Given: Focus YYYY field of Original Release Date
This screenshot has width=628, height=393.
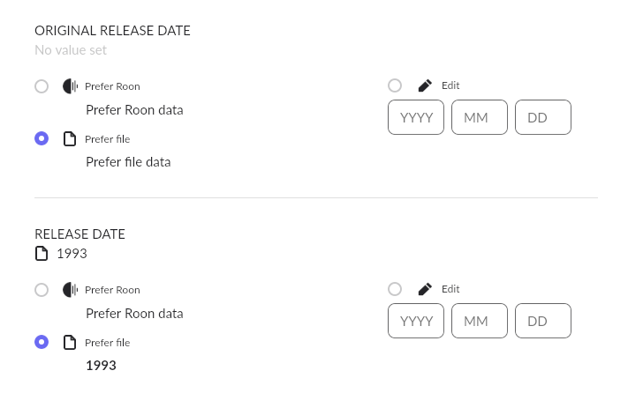Looking at the screenshot, I should click(x=416, y=117).
